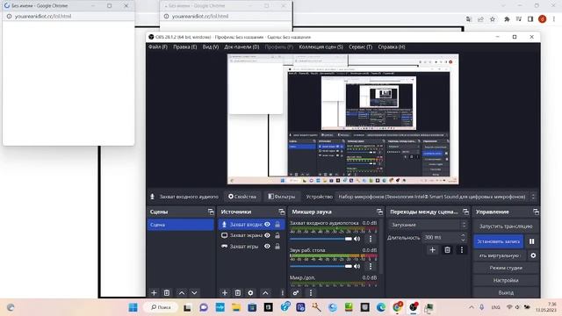
Task: Open Настройки button
Action: (x=506, y=280)
